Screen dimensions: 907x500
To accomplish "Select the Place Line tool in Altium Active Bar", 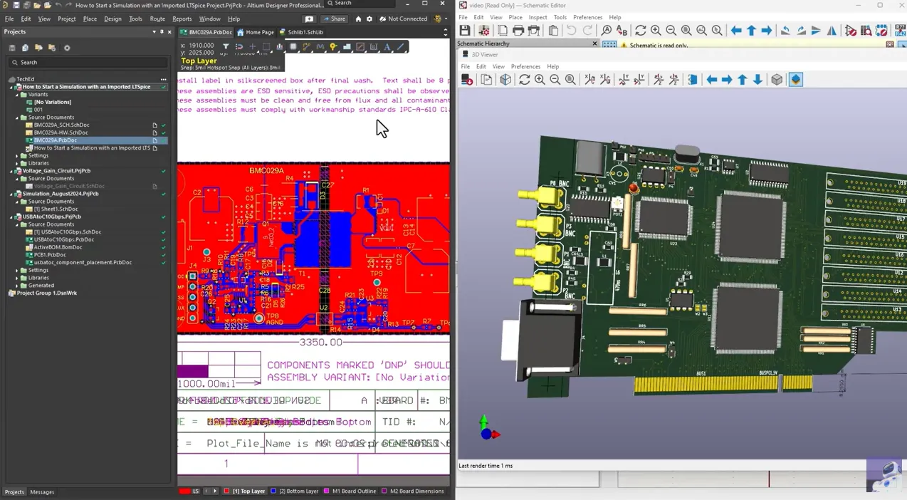I will tap(401, 47).
